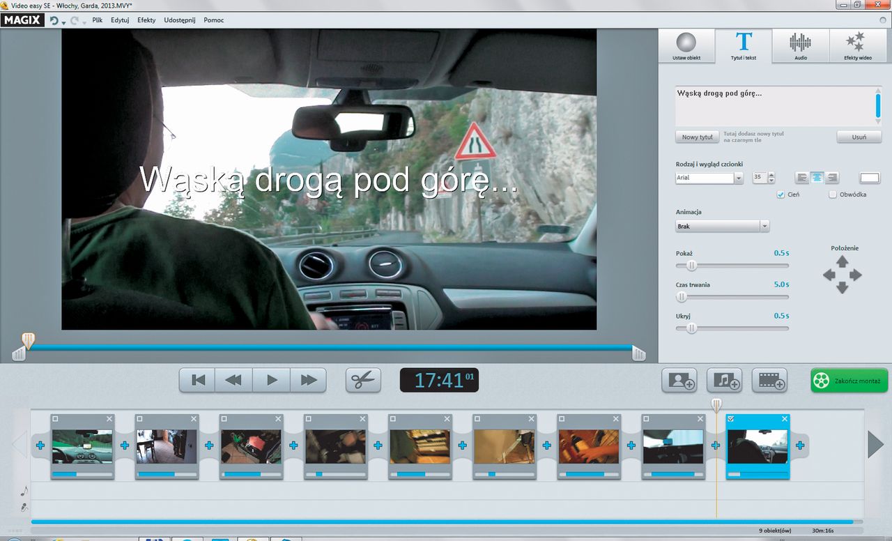Open the Pomoc menu

(x=214, y=20)
